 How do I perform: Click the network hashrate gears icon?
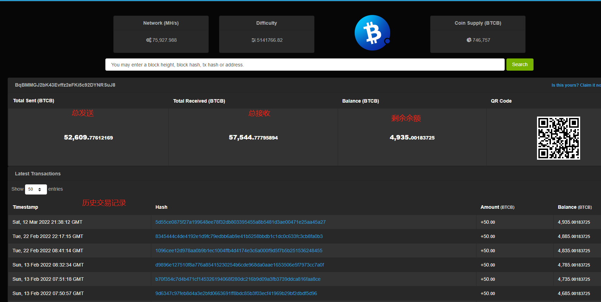(x=149, y=40)
